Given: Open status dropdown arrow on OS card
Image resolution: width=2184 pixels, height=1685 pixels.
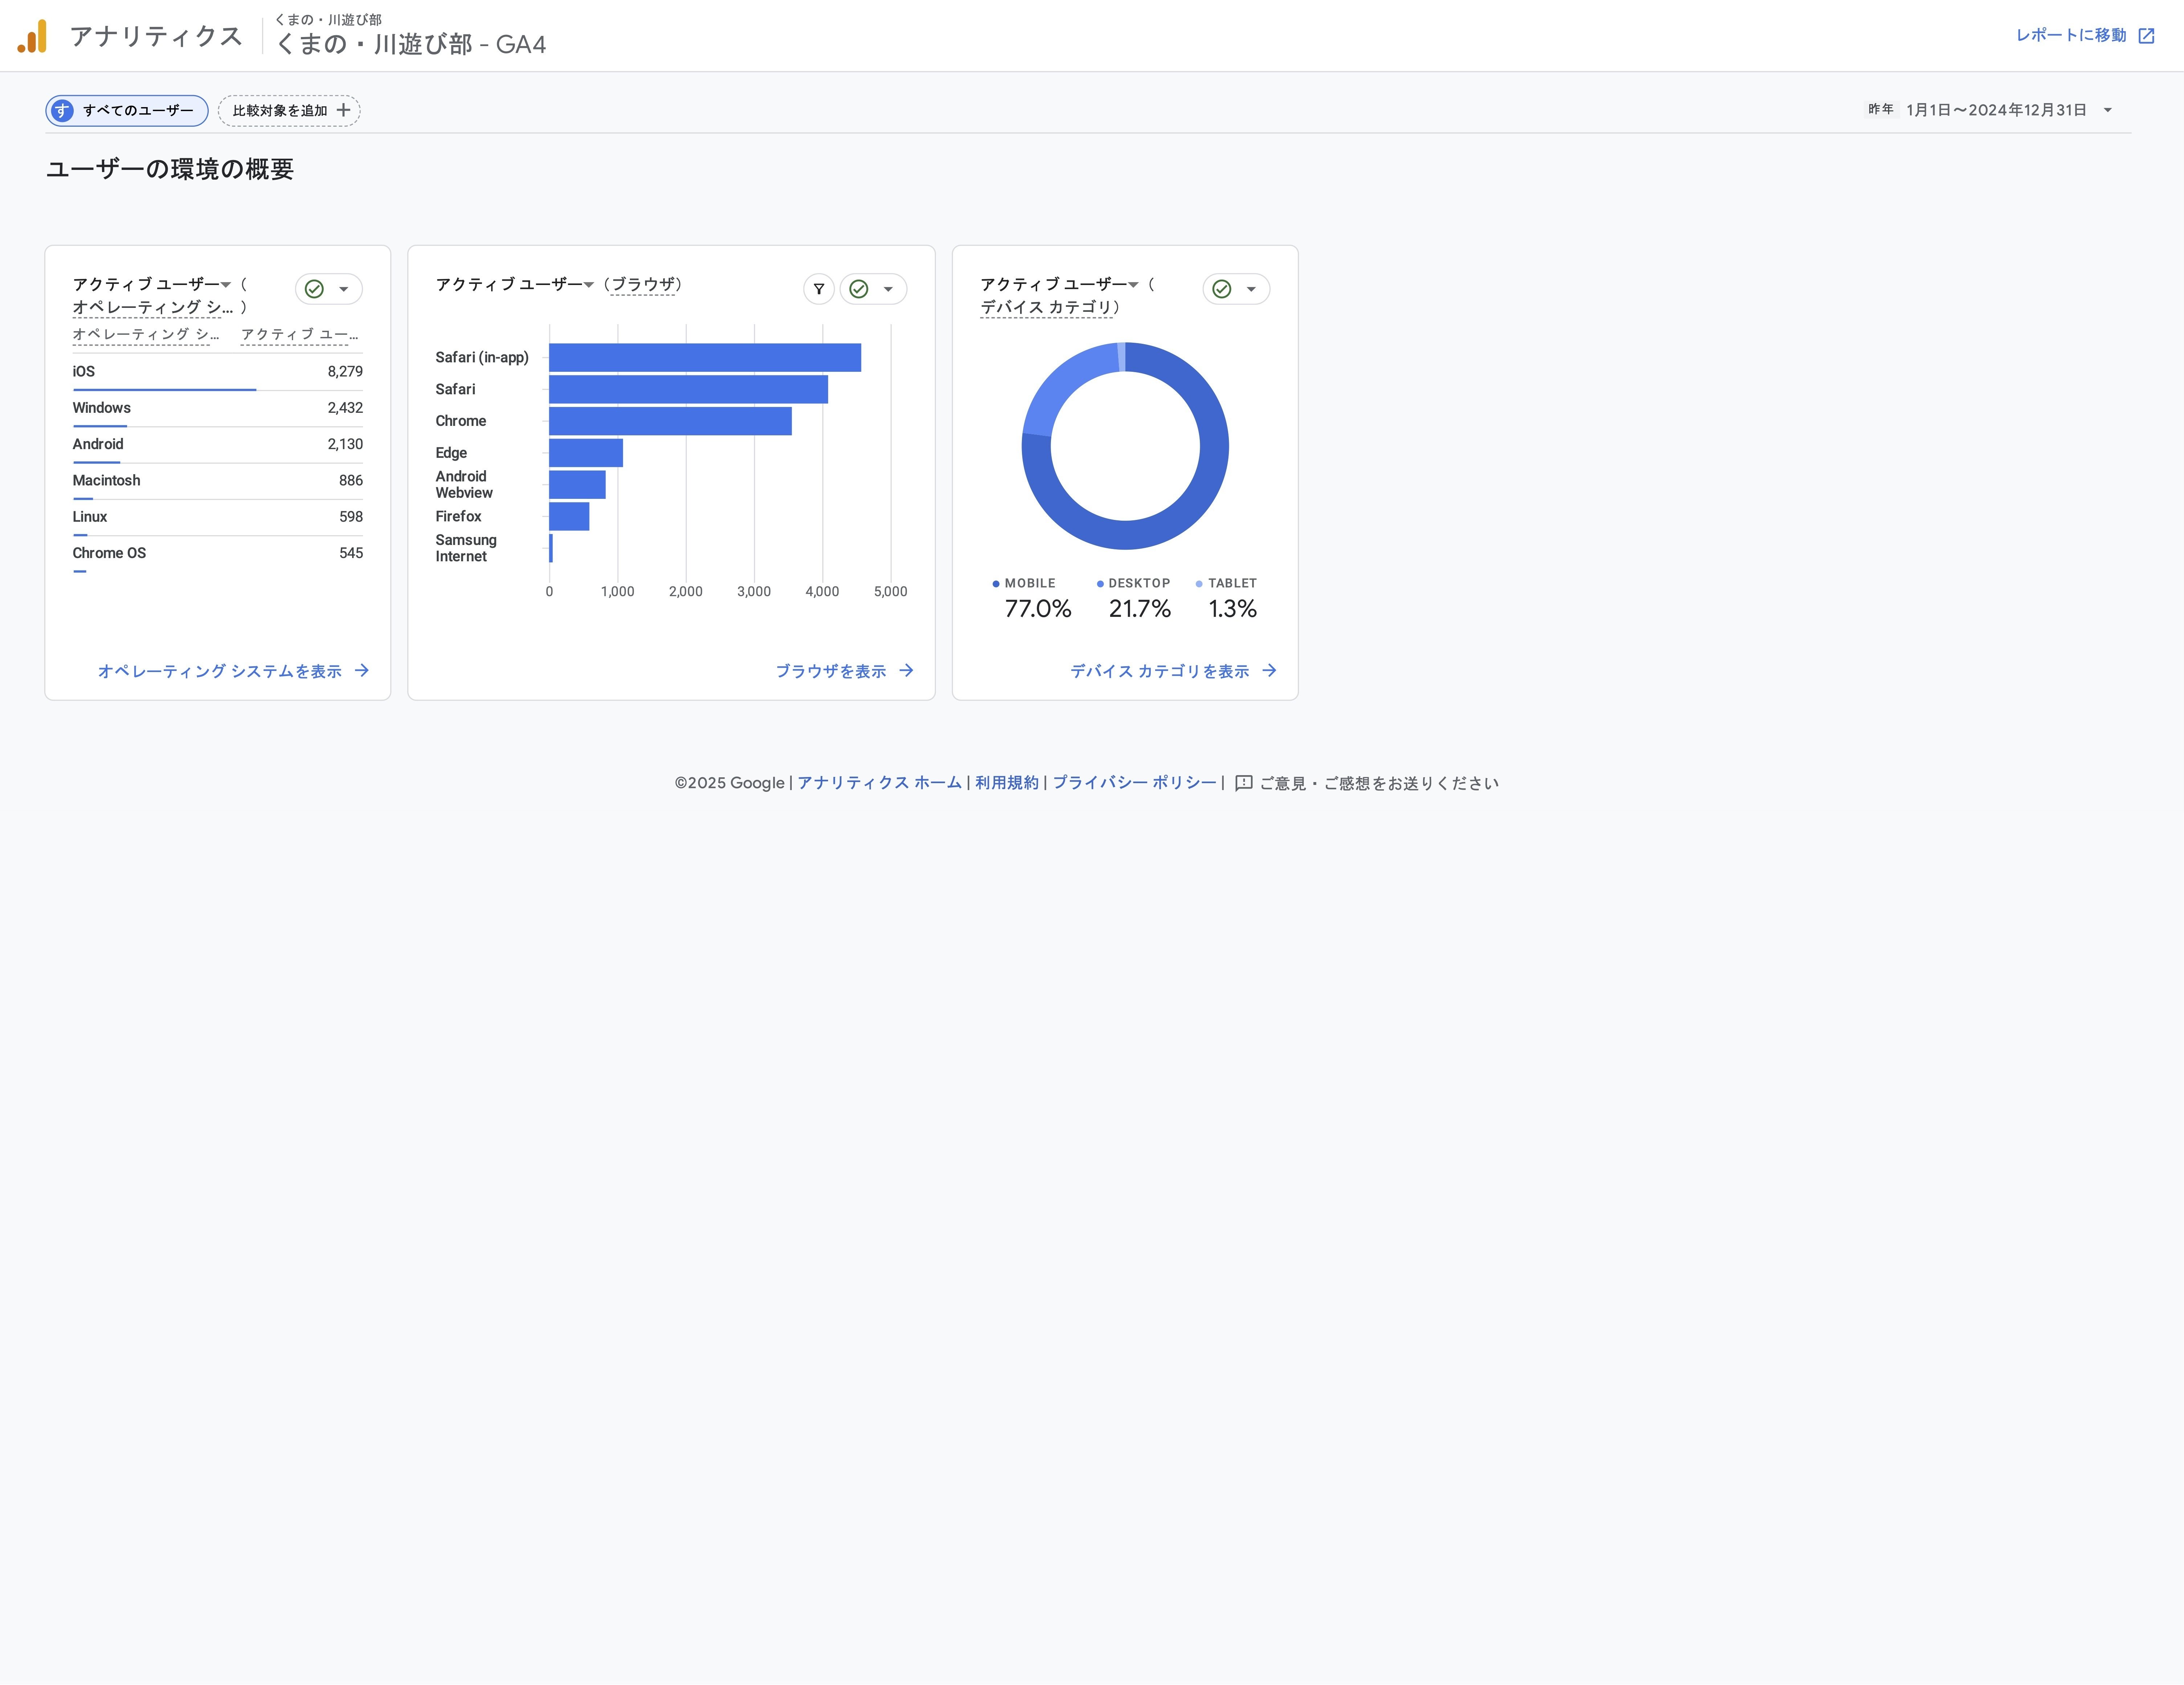Looking at the screenshot, I should click(x=343, y=289).
